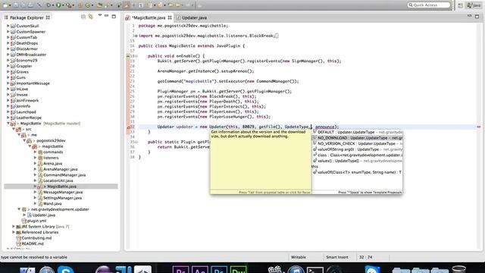Open the New file dropdown arrow
Viewport: 485px width, 273px height.
click(x=10, y=5)
